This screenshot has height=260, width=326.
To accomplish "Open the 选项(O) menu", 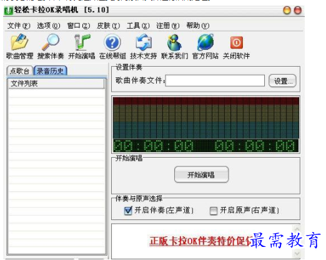I will tap(49, 26).
